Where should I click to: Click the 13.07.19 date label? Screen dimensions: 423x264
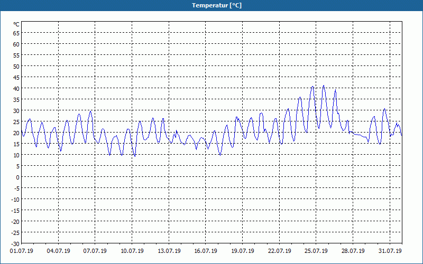pos(169,251)
